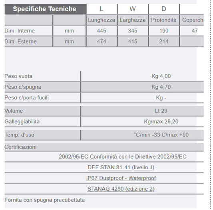Open the IP67 Dustproof - Waterproof link

click(121, 178)
